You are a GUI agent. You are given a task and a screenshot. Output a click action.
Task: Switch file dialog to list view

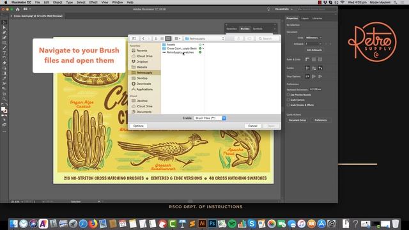[162, 38]
